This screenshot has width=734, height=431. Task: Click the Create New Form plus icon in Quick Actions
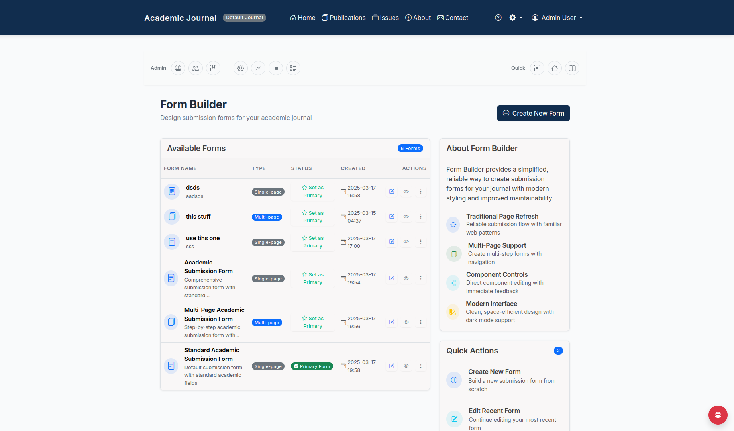point(454,380)
